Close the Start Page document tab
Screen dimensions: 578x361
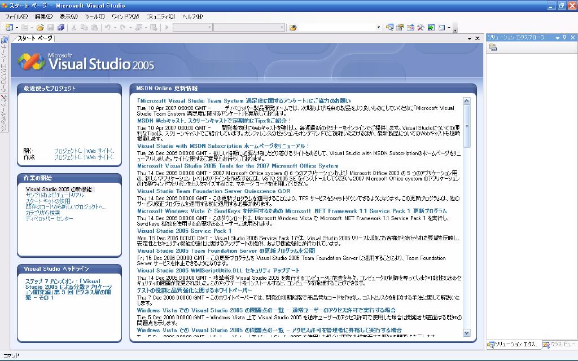coord(478,38)
